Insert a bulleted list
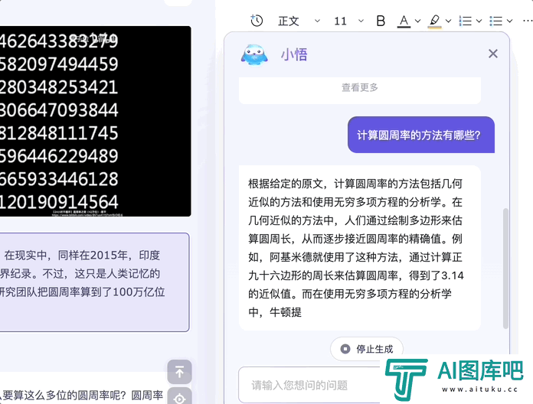The height and width of the screenshot is (404, 533). click(496, 21)
